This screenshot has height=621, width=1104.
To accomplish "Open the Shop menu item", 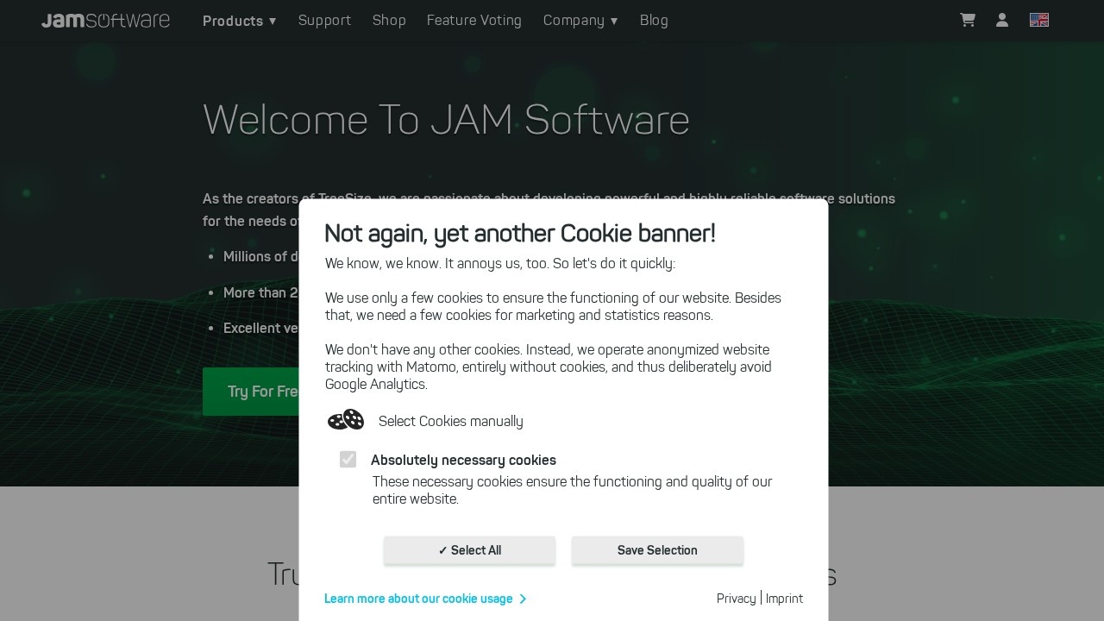I will point(389,21).
